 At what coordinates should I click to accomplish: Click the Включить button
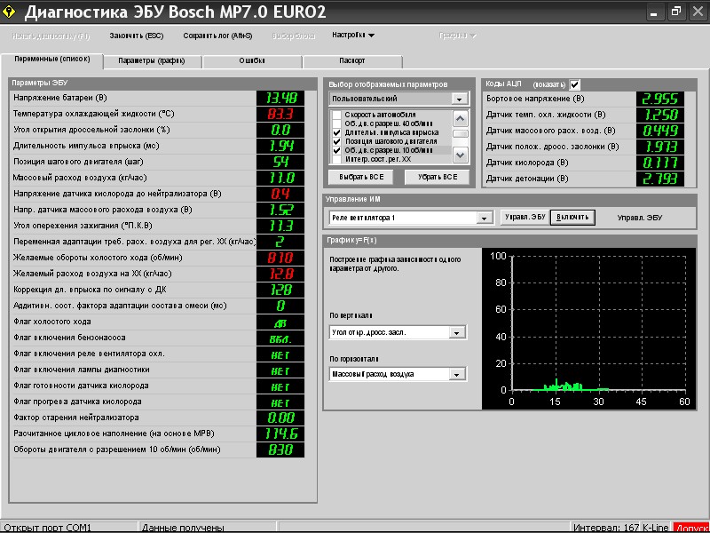(x=572, y=217)
